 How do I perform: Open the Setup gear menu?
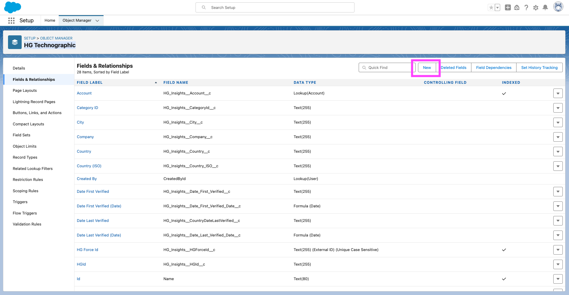536,8
